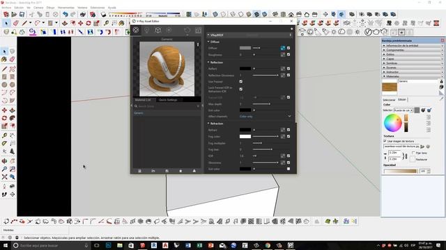Image resolution: width=446 pixels, height=250 pixels.
Task: Click the Restaurar color button
Action: click(413, 159)
